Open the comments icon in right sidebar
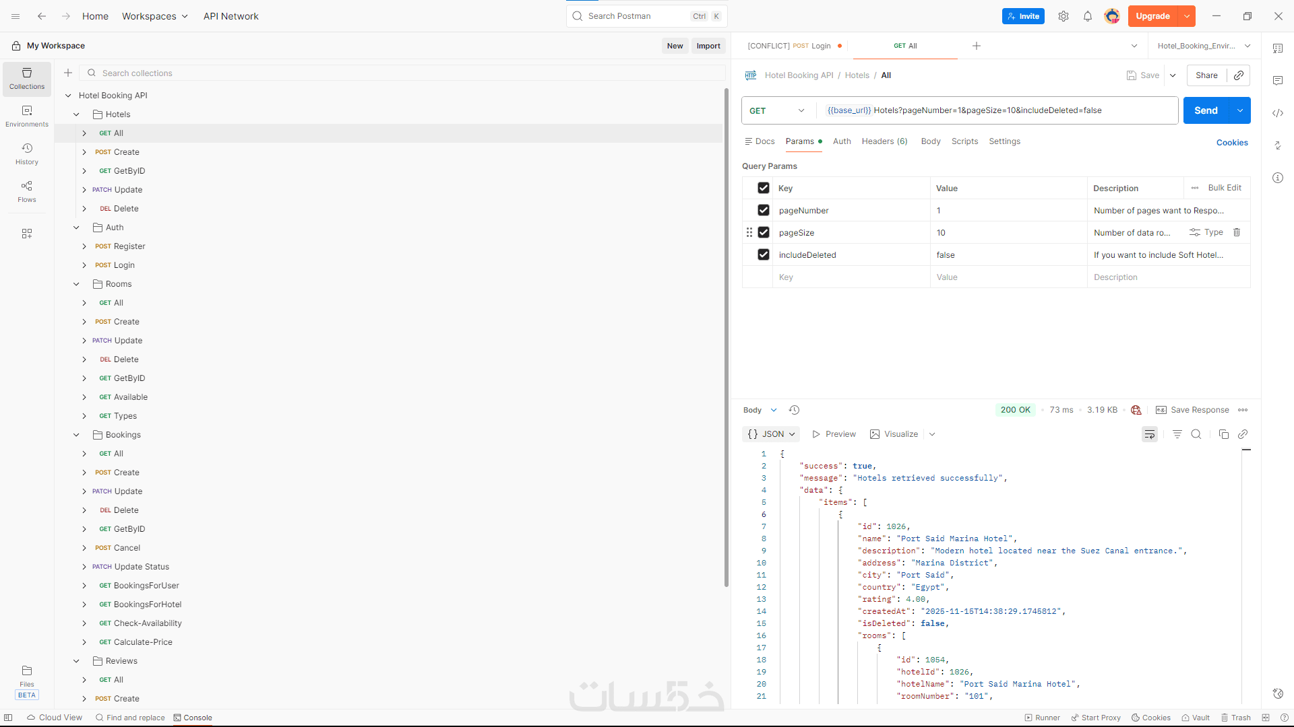 click(x=1278, y=81)
